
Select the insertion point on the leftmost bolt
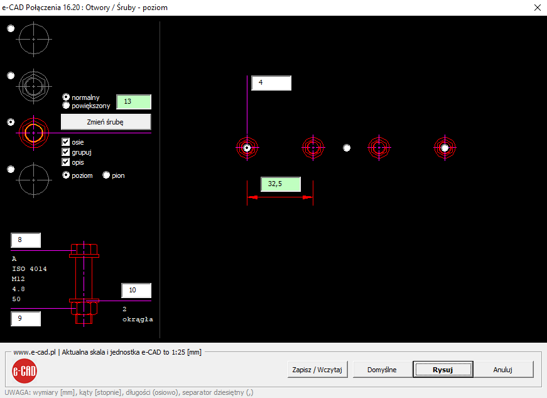pos(247,148)
